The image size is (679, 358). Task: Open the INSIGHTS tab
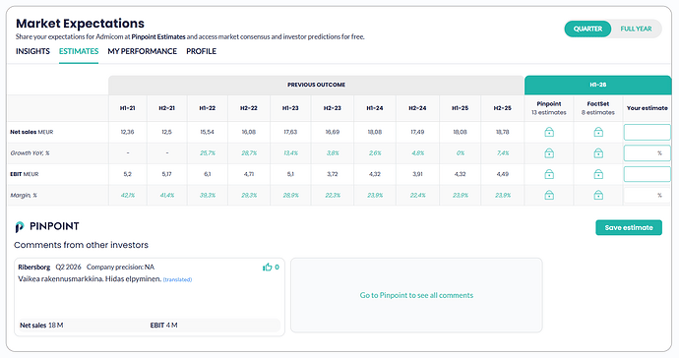coord(32,51)
